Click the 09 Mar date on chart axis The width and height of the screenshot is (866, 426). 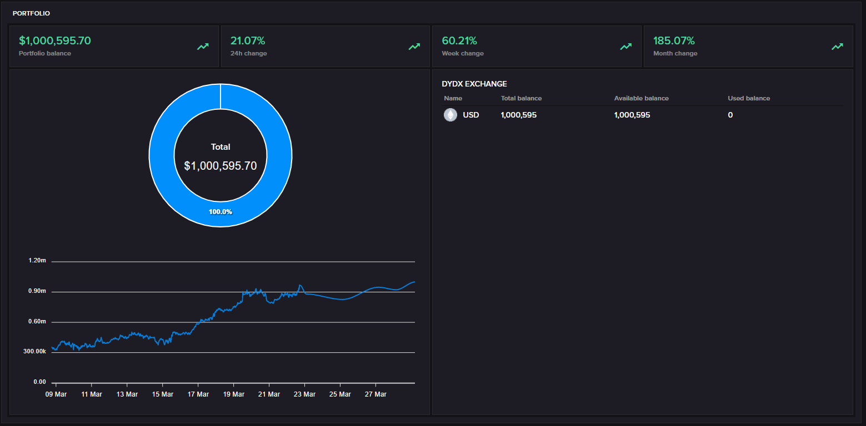click(x=56, y=394)
